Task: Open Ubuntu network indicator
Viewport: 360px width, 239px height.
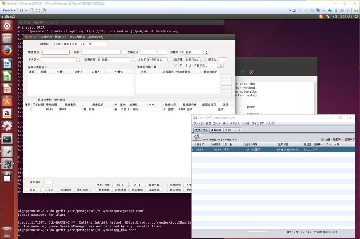Action: click(x=328, y=17)
